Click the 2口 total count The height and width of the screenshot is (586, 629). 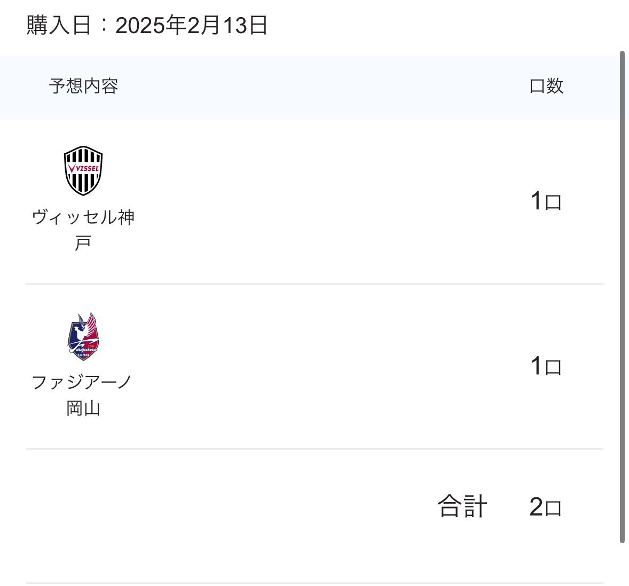tap(545, 507)
